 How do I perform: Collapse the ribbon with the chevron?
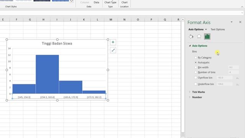click(x=242, y=7)
